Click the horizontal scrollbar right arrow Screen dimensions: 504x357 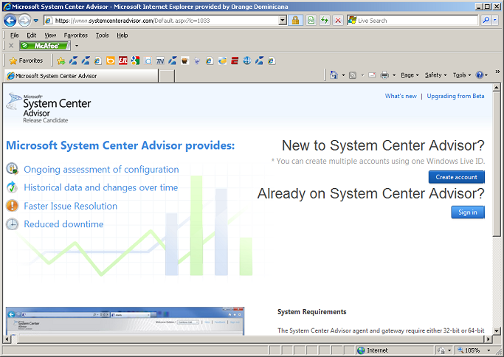(489, 339)
